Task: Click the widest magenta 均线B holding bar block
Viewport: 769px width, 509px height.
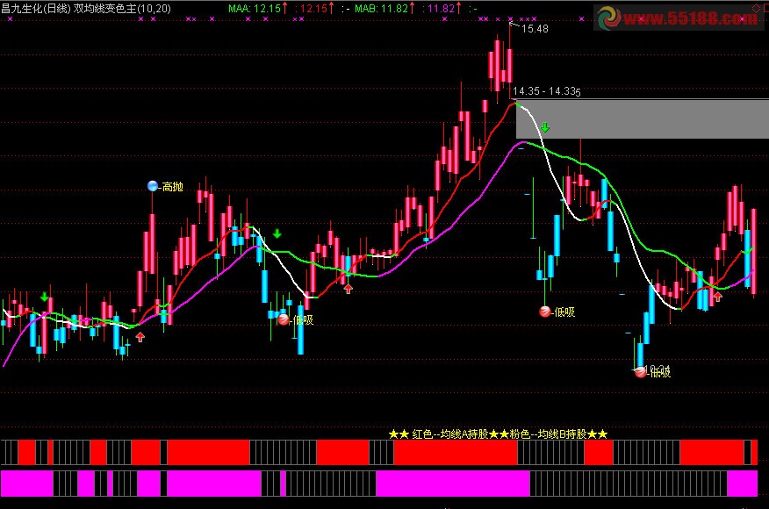Action: point(453,484)
